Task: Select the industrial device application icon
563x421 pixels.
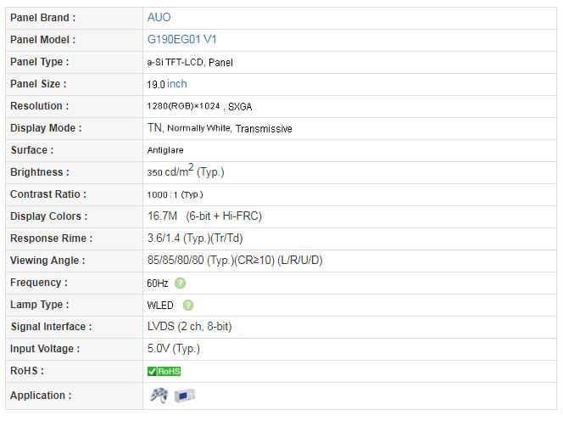Action: click(185, 396)
